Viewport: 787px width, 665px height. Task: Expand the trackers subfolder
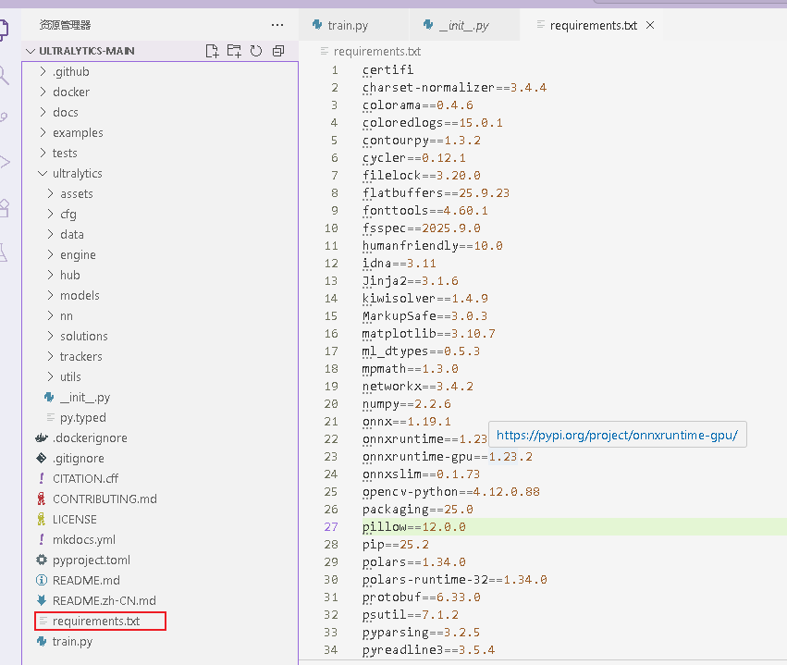[x=80, y=356]
